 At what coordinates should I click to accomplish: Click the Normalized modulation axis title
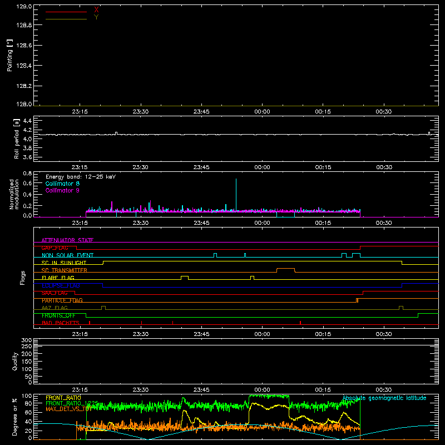pos(13,194)
